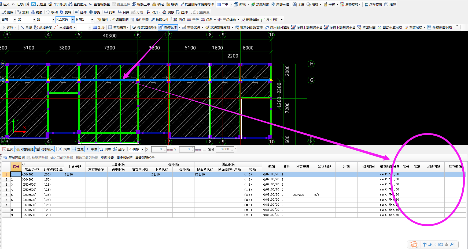Click 应用到同名梁 apply to same-name beams
468x249 pixels.
click(x=277, y=27)
